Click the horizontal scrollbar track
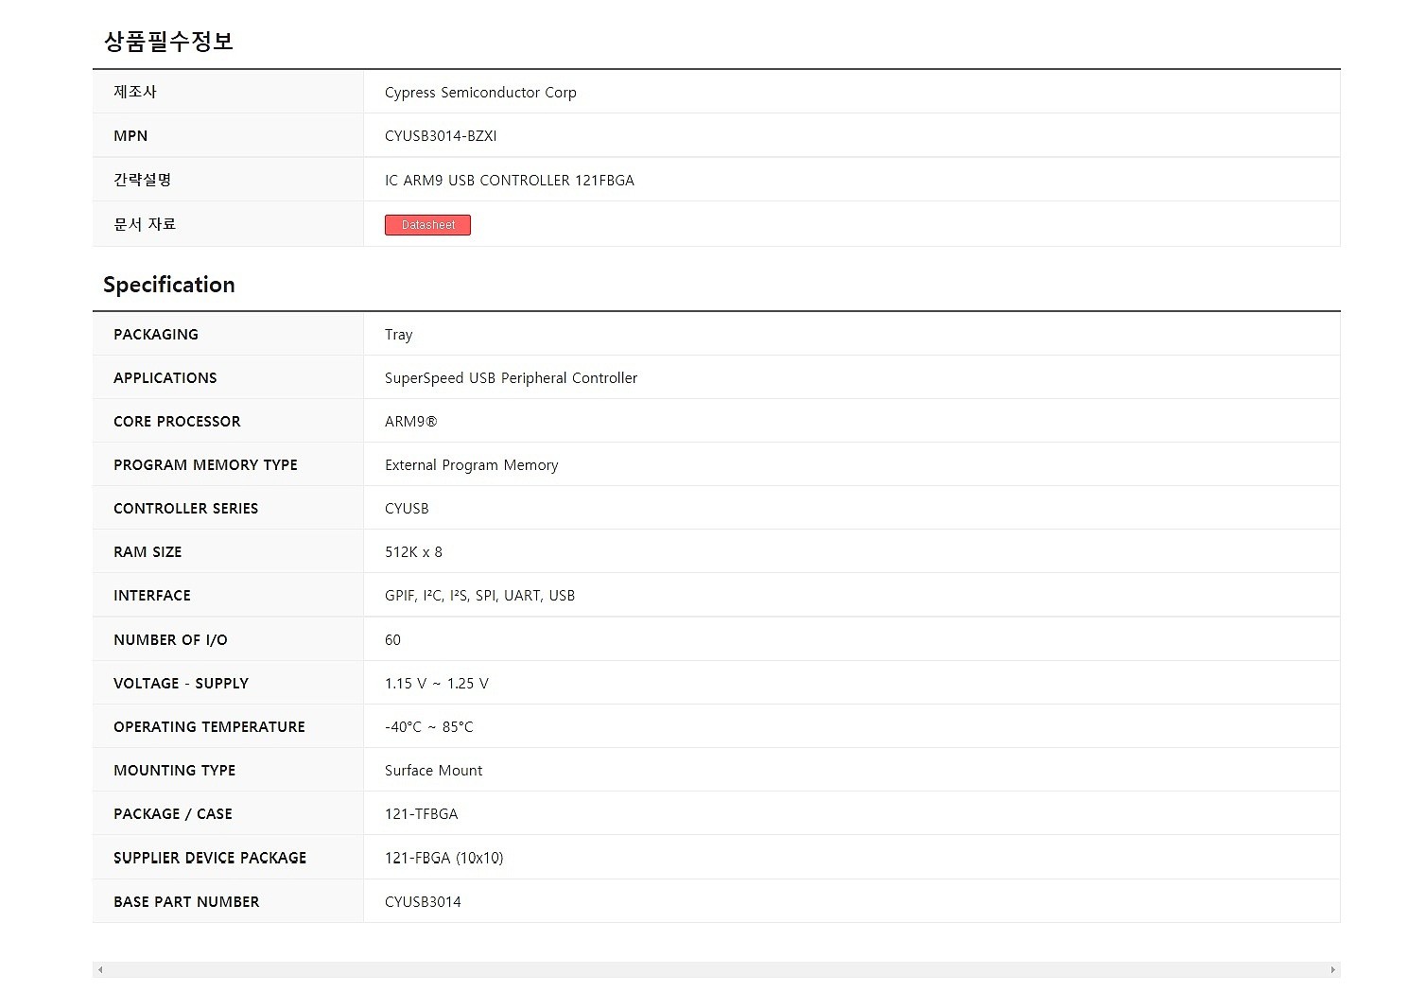This screenshot has height=992, width=1408. [716, 970]
